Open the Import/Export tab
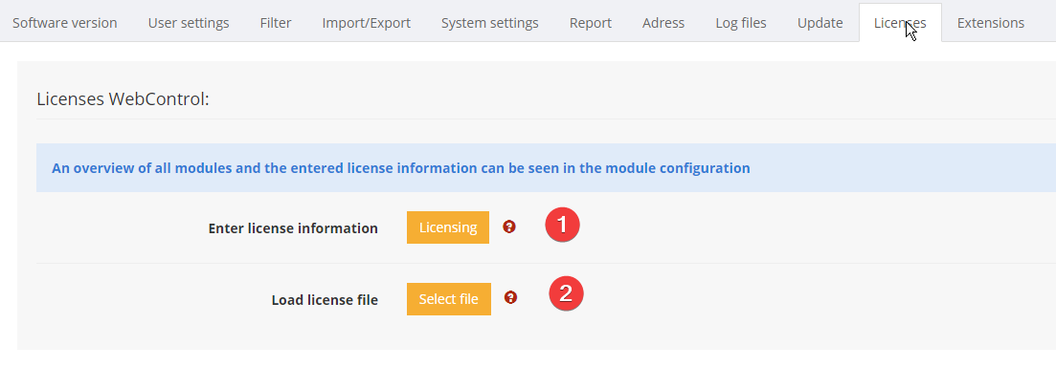1056x367 pixels. pyautogui.click(x=367, y=23)
